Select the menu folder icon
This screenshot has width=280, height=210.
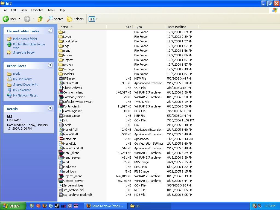(61, 51)
